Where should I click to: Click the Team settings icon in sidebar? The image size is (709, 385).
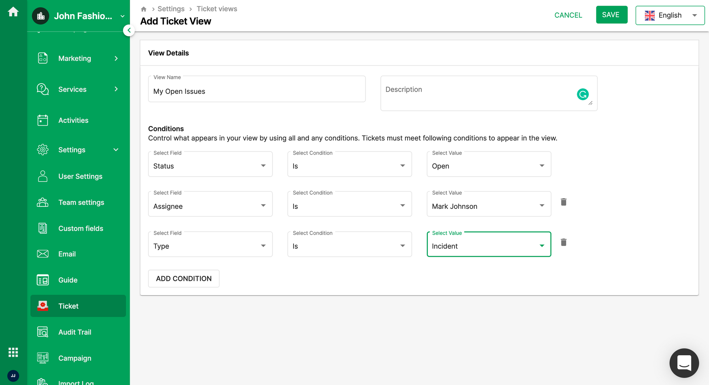tap(43, 202)
